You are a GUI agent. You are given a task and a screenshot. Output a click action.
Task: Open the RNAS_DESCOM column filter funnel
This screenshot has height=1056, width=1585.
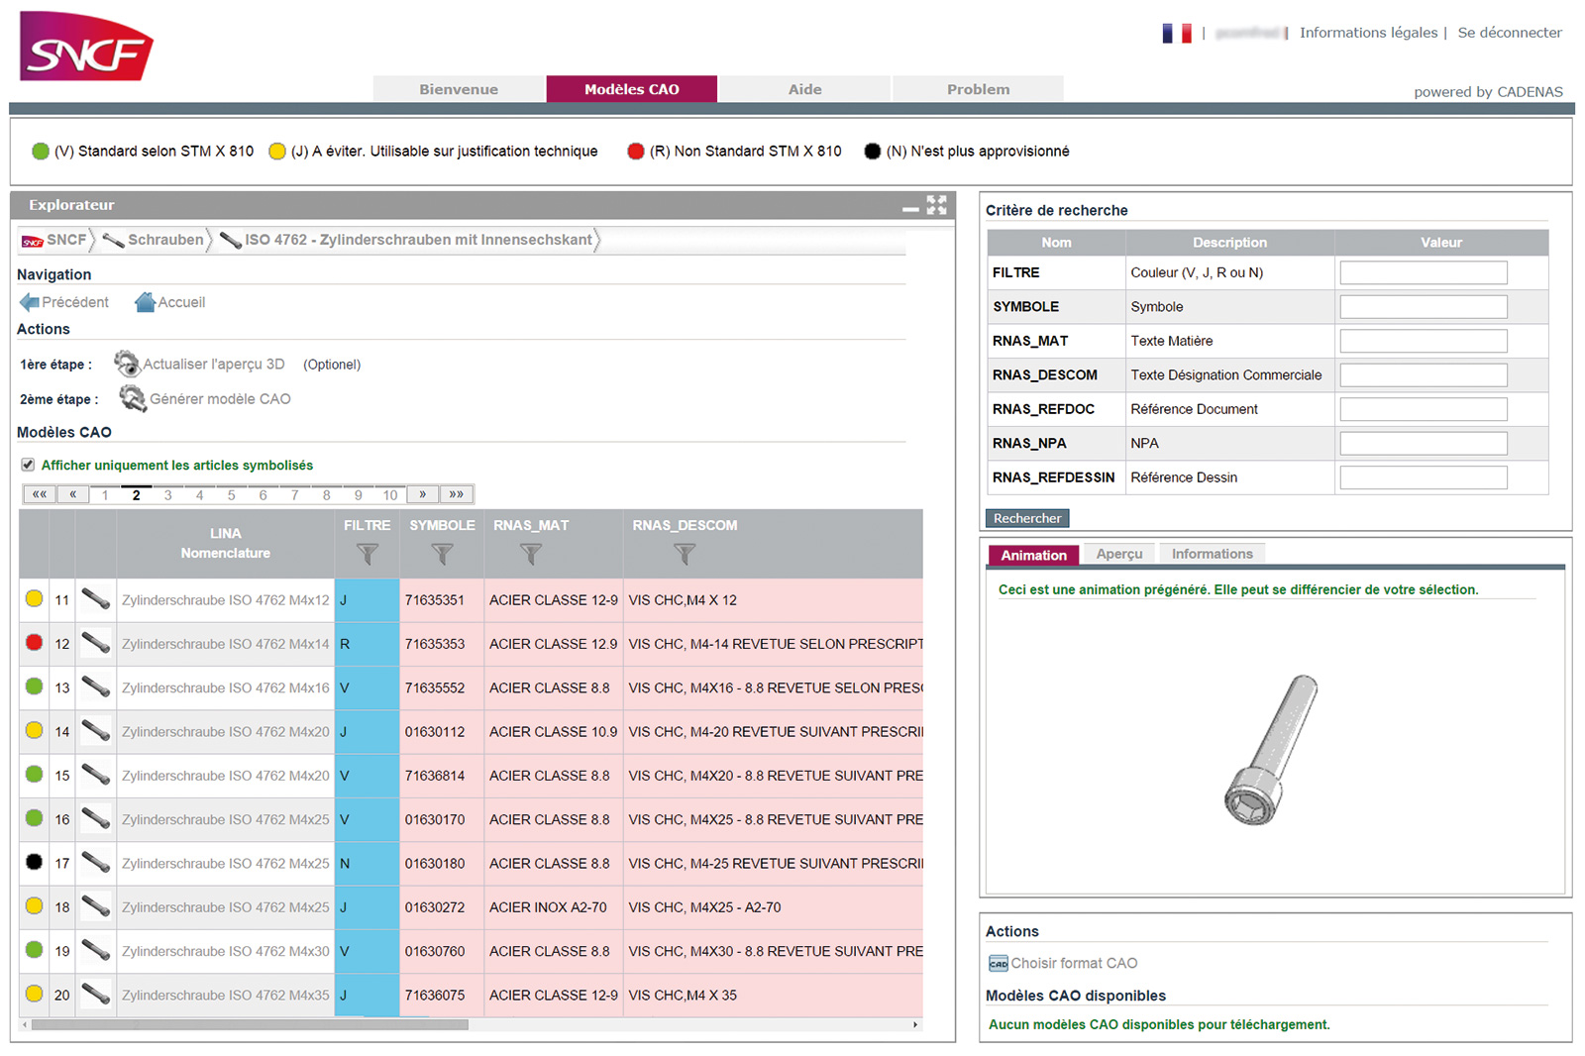(685, 555)
